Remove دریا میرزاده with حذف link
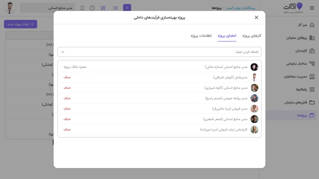319x179 pixels. pos(67,129)
